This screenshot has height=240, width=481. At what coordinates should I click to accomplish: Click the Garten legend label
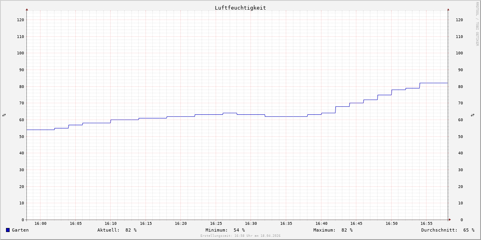tap(20, 230)
